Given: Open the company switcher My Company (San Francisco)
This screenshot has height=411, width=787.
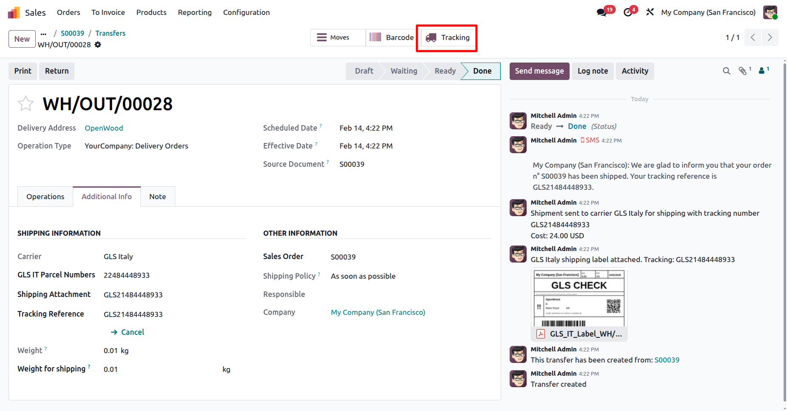Looking at the screenshot, I should tap(708, 12).
